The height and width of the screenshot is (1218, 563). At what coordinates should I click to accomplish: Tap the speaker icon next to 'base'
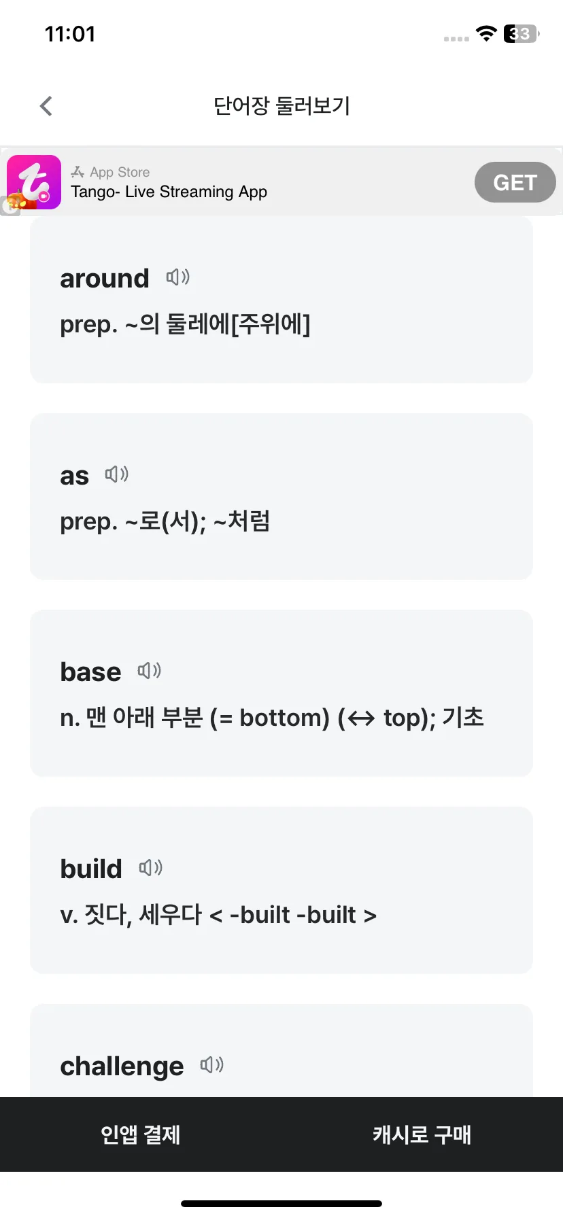coord(150,671)
